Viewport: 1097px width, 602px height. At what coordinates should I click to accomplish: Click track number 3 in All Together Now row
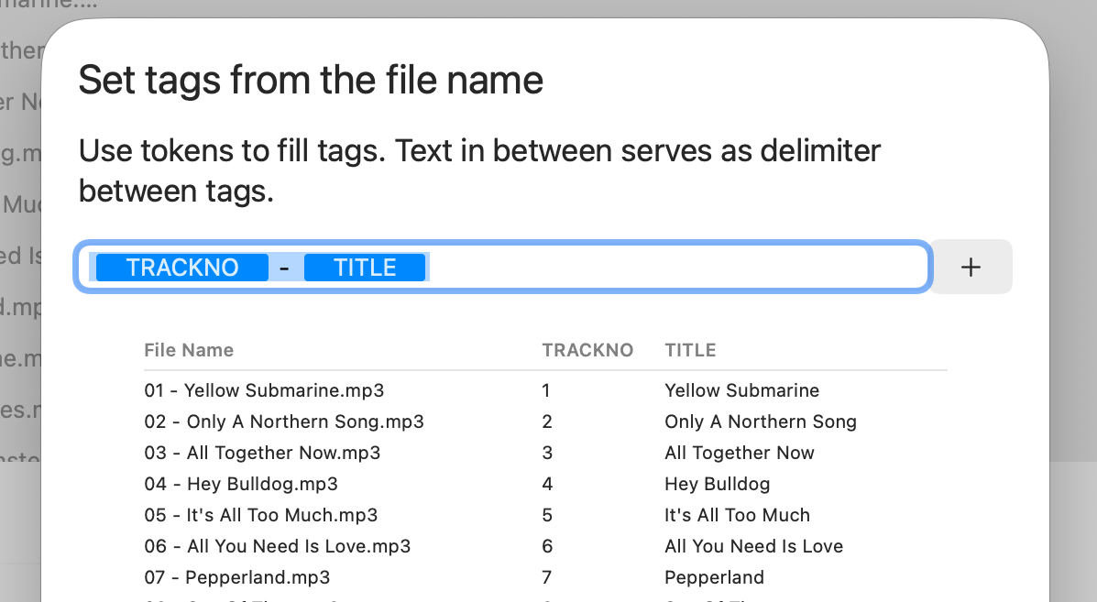pos(547,453)
